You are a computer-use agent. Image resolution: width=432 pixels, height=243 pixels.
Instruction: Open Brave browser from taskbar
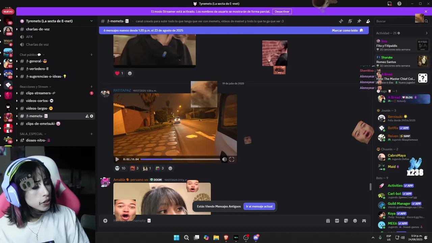pyautogui.click(x=226, y=238)
